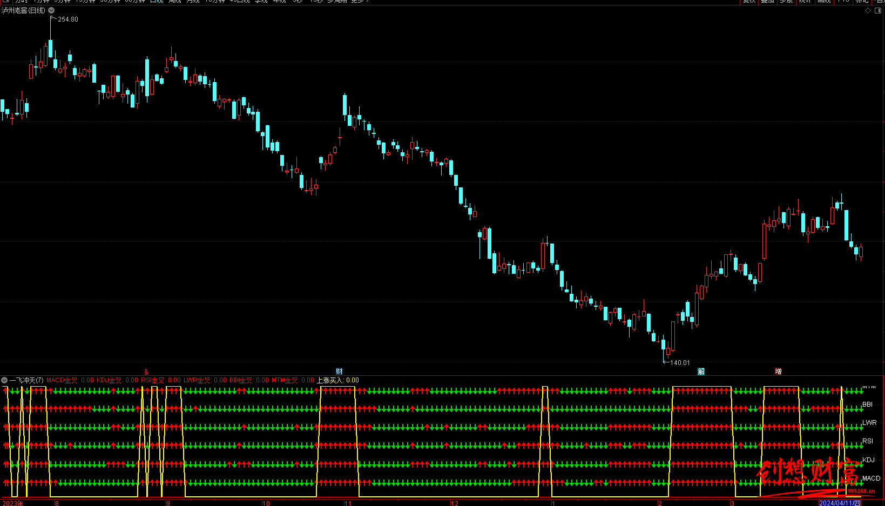Screen dimensions: 885x506
Task: Click the LWR金叉 value label
Action: pos(205,380)
